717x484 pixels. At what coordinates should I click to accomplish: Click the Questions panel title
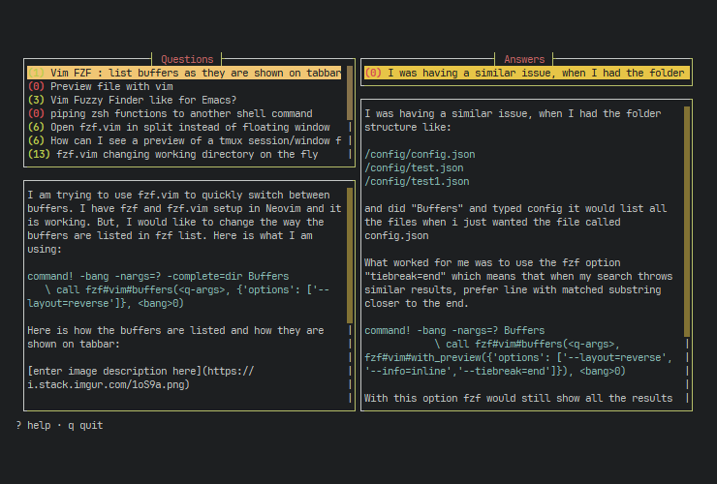point(187,59)
